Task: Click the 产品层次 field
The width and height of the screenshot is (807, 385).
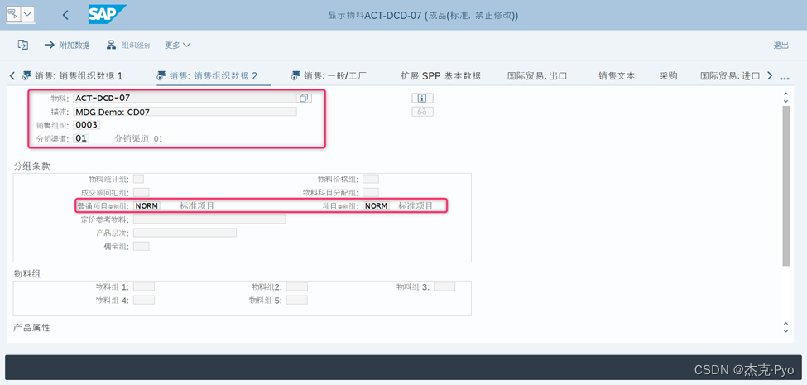Action: (185, 233)
